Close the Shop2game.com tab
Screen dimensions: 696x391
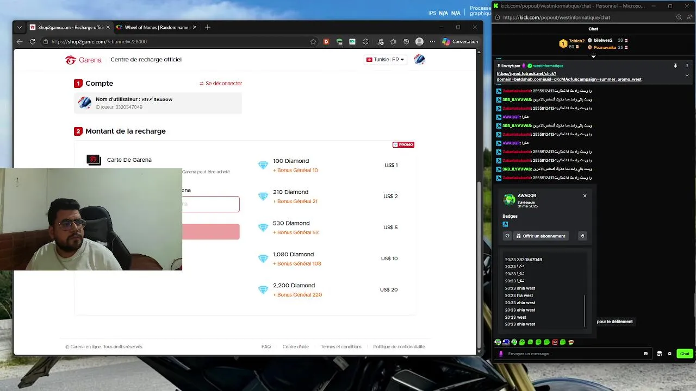(108, 27)
